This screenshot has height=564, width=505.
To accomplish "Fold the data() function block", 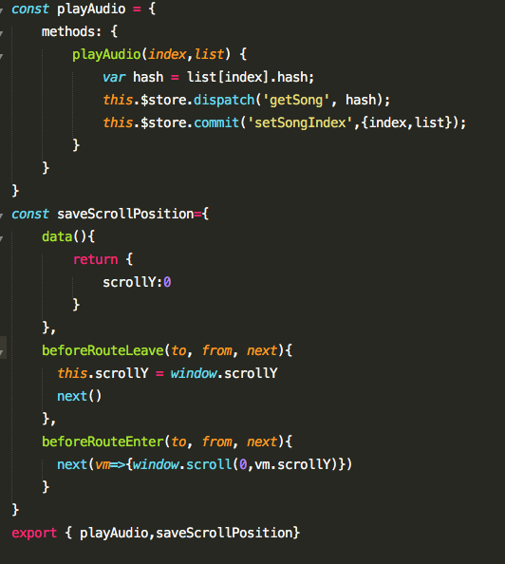I will tap(2, 238).
